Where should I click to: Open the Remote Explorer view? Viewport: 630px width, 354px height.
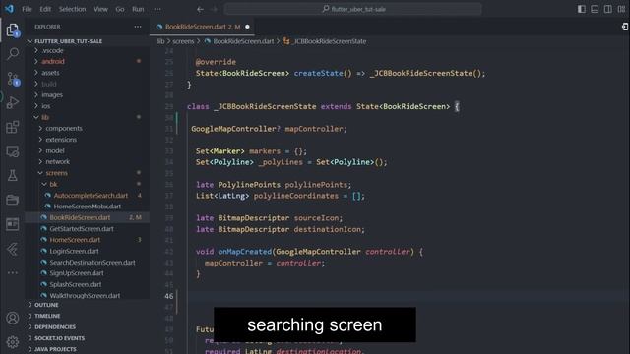coord(13,151)
